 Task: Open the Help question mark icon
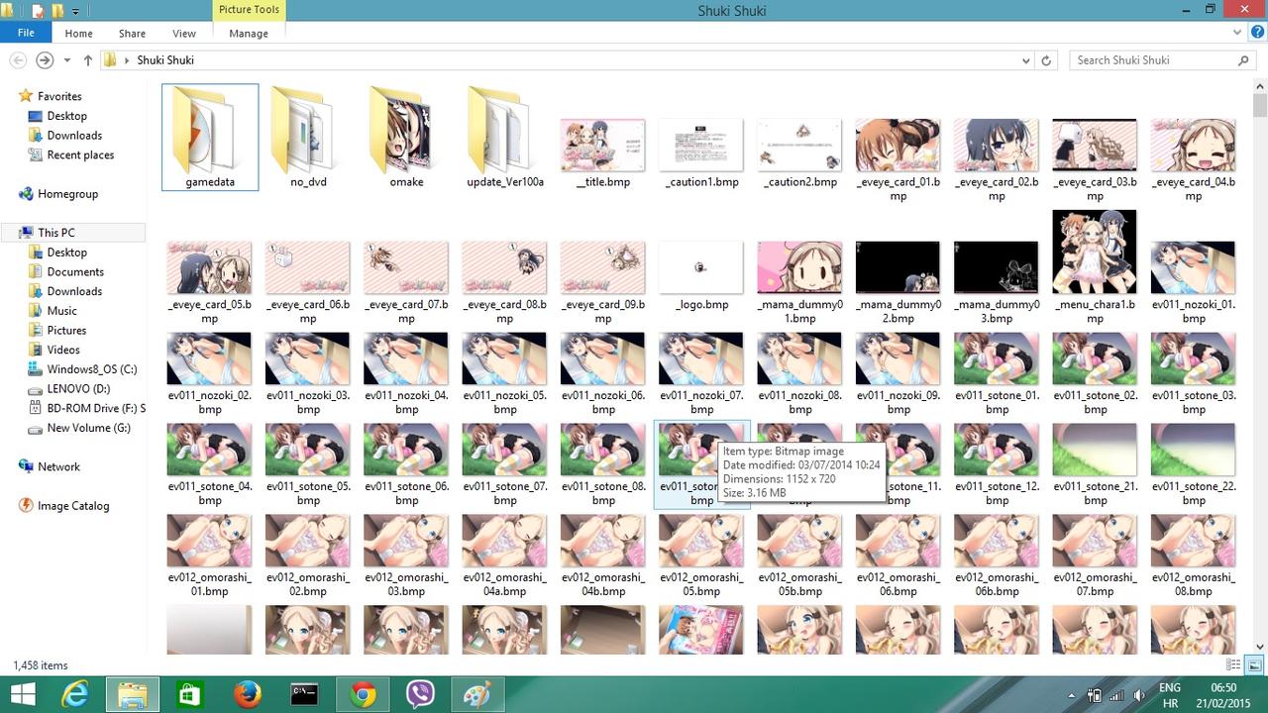[x=1254, y=33]
